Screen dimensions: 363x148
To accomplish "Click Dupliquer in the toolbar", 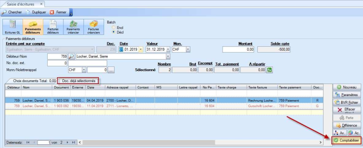I will (36, 12).
